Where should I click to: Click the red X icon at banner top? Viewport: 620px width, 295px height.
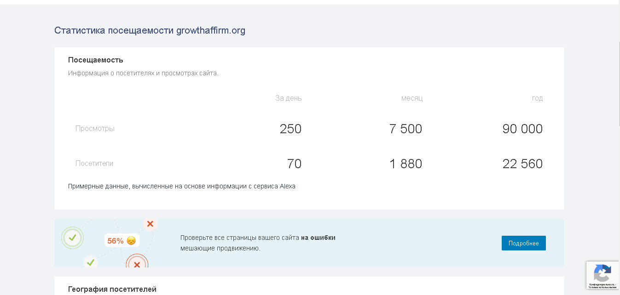pyautogui.click(x=150, y=224)
